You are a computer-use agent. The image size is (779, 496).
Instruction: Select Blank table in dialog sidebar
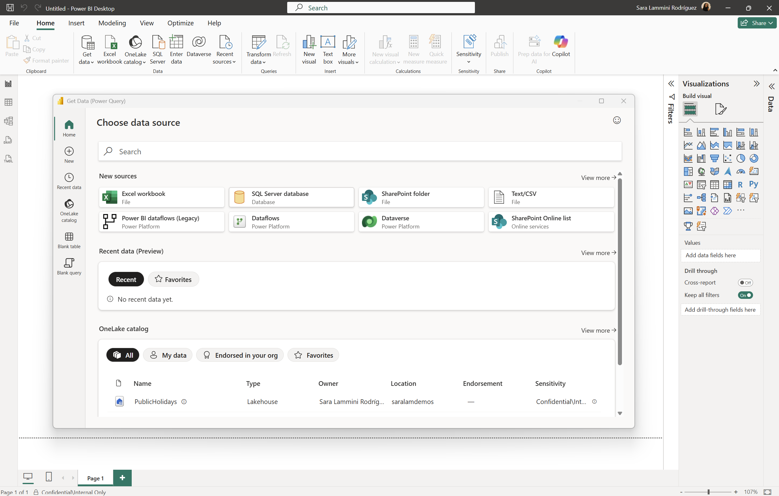pos(69,240)
